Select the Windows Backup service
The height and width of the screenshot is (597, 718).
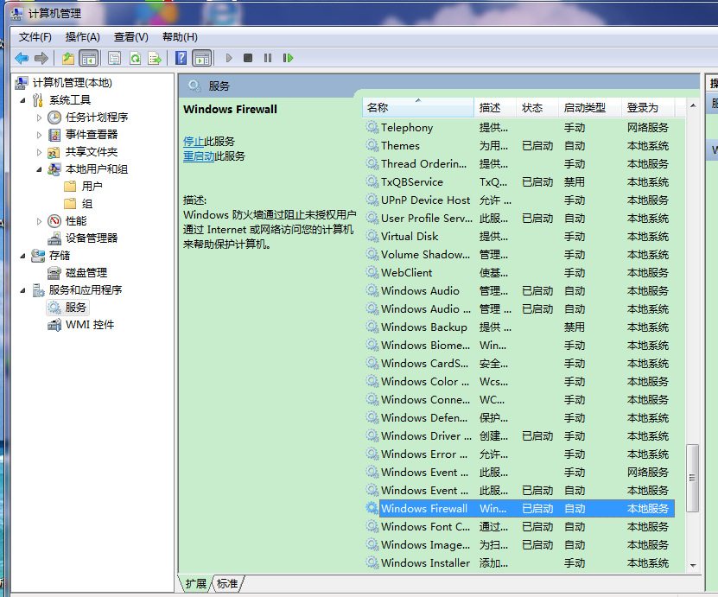pos(519,327)
